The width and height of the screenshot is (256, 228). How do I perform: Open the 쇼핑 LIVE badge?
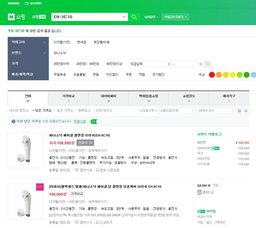[39, 17]
